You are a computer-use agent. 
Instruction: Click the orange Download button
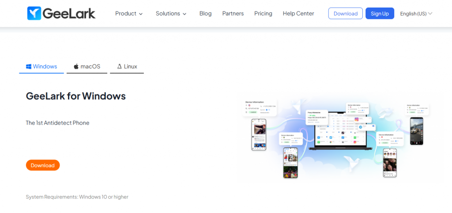(43, 165)
